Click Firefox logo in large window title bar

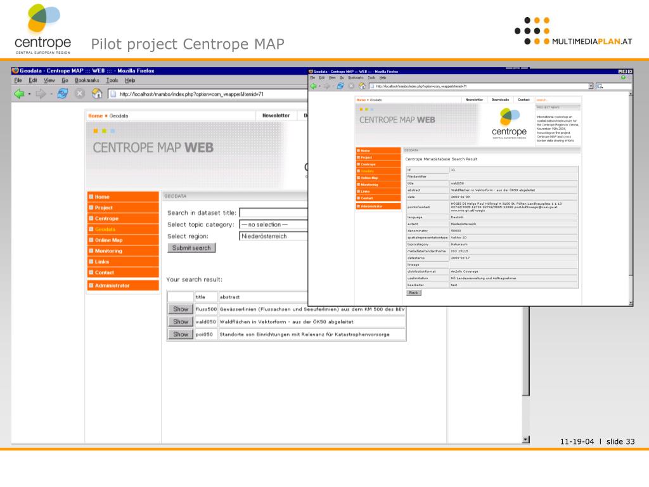16,71
